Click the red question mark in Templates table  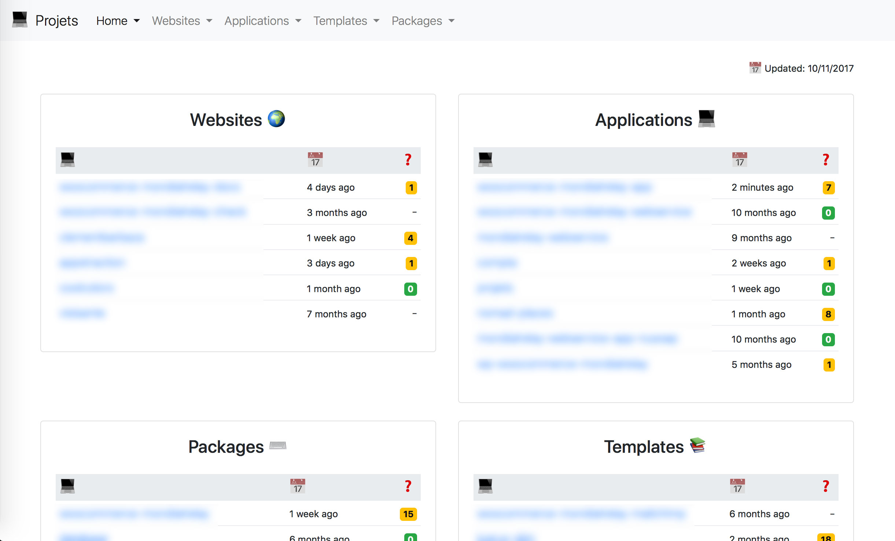pyautogui.click(x=825, y=486)
